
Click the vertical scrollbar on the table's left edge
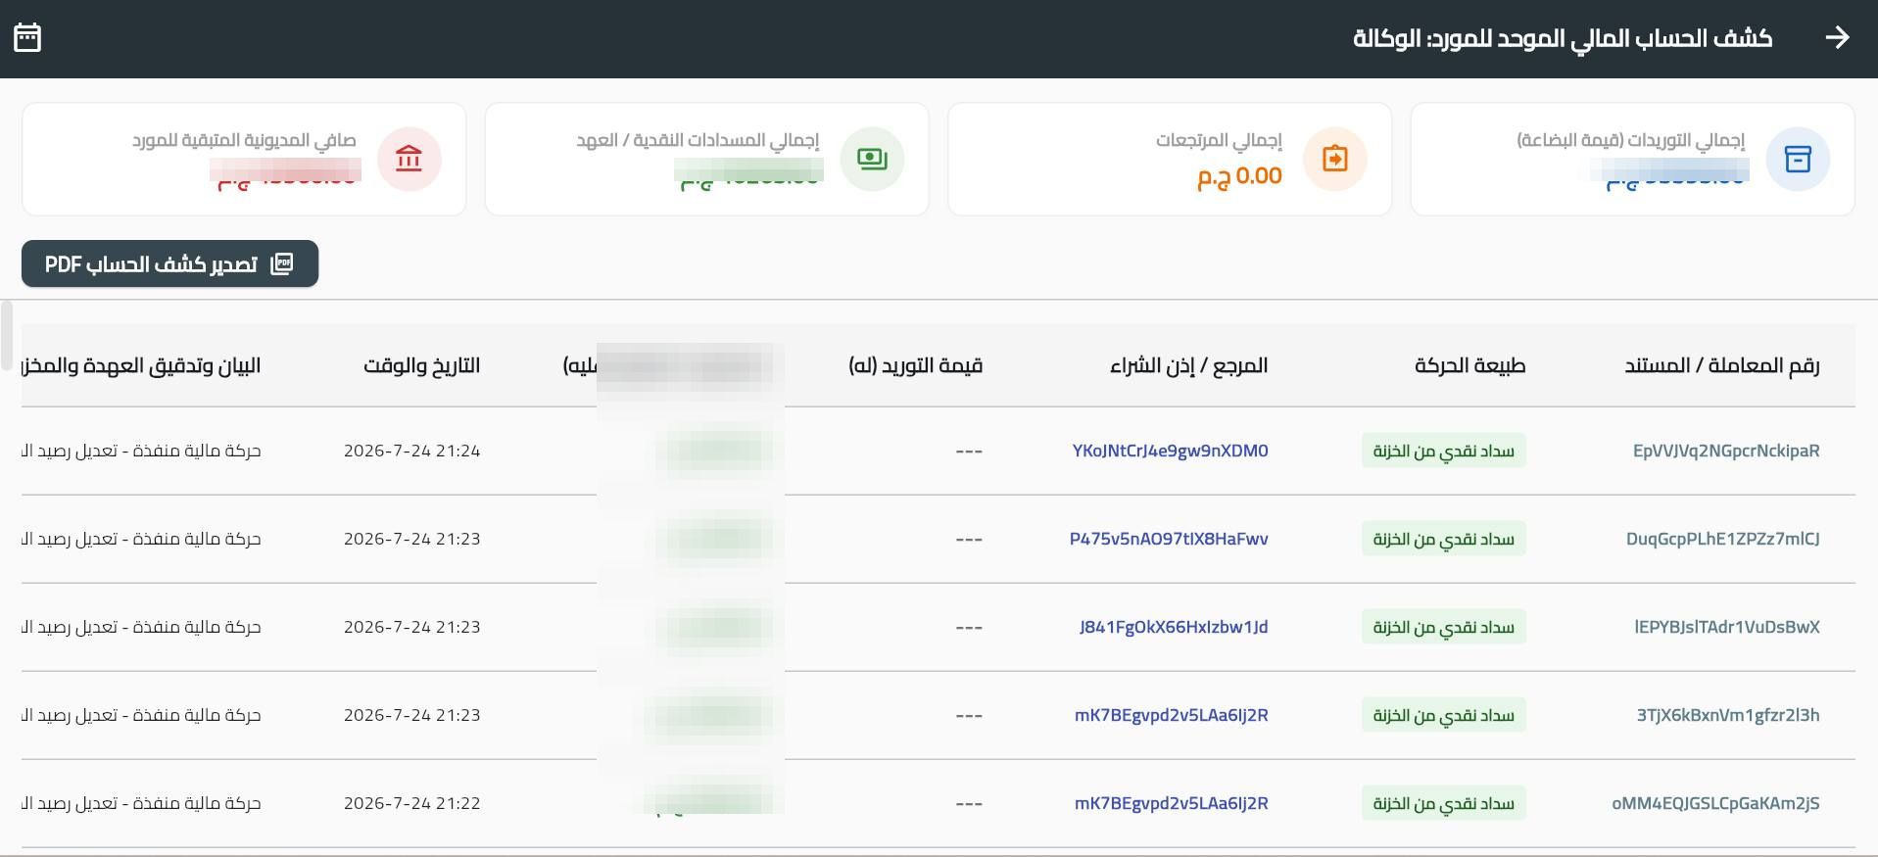click(x=7, y=336)
